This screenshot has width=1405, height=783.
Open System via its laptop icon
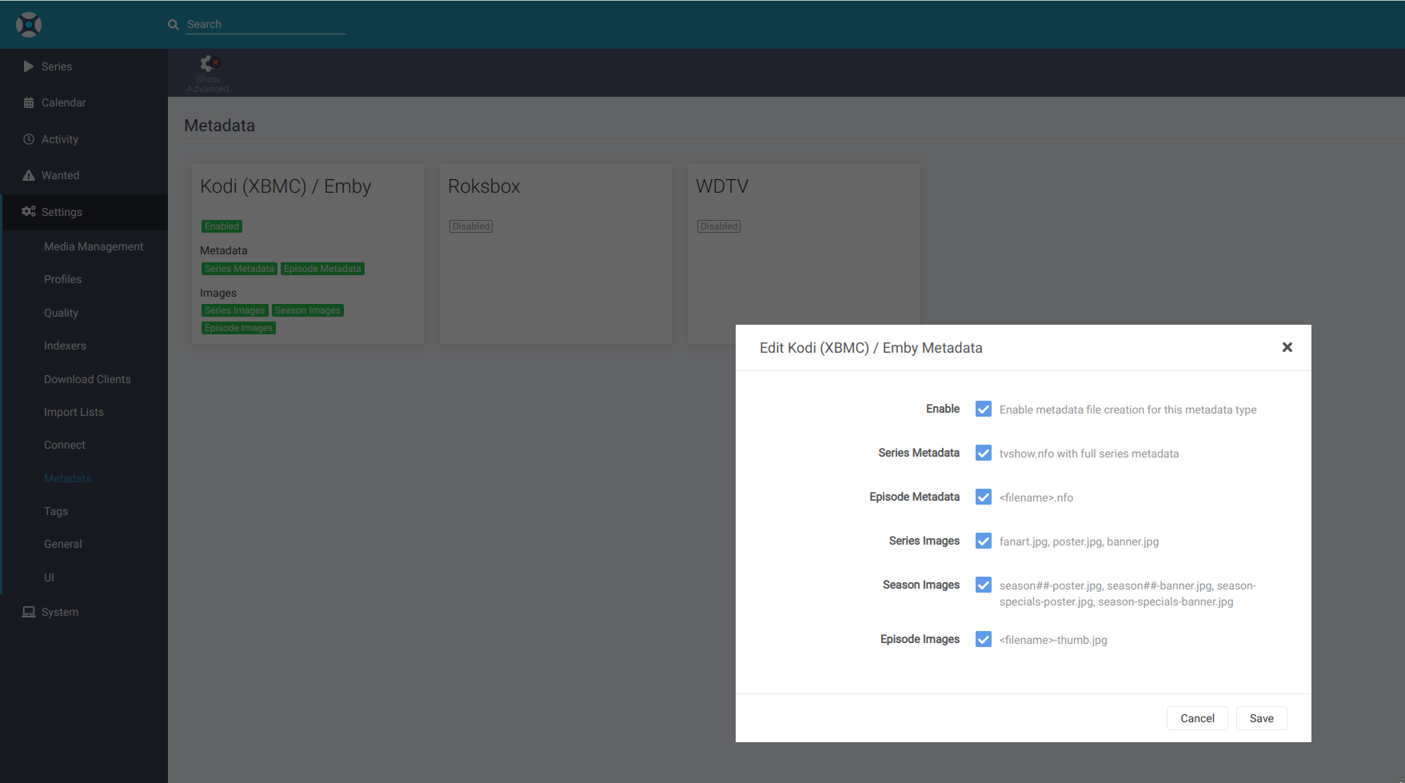point(29,612)
